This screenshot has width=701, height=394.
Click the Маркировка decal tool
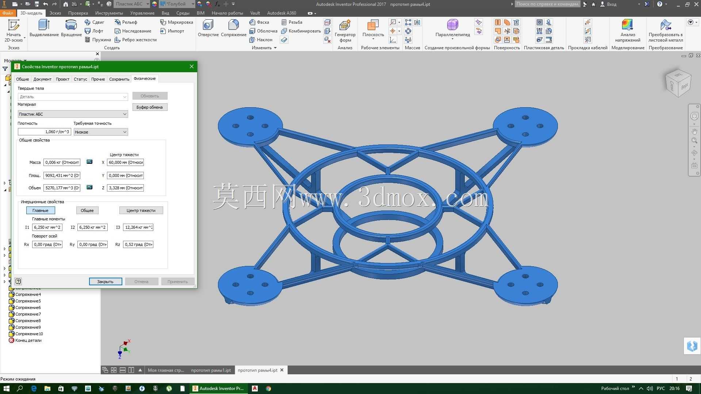(177, 22)
